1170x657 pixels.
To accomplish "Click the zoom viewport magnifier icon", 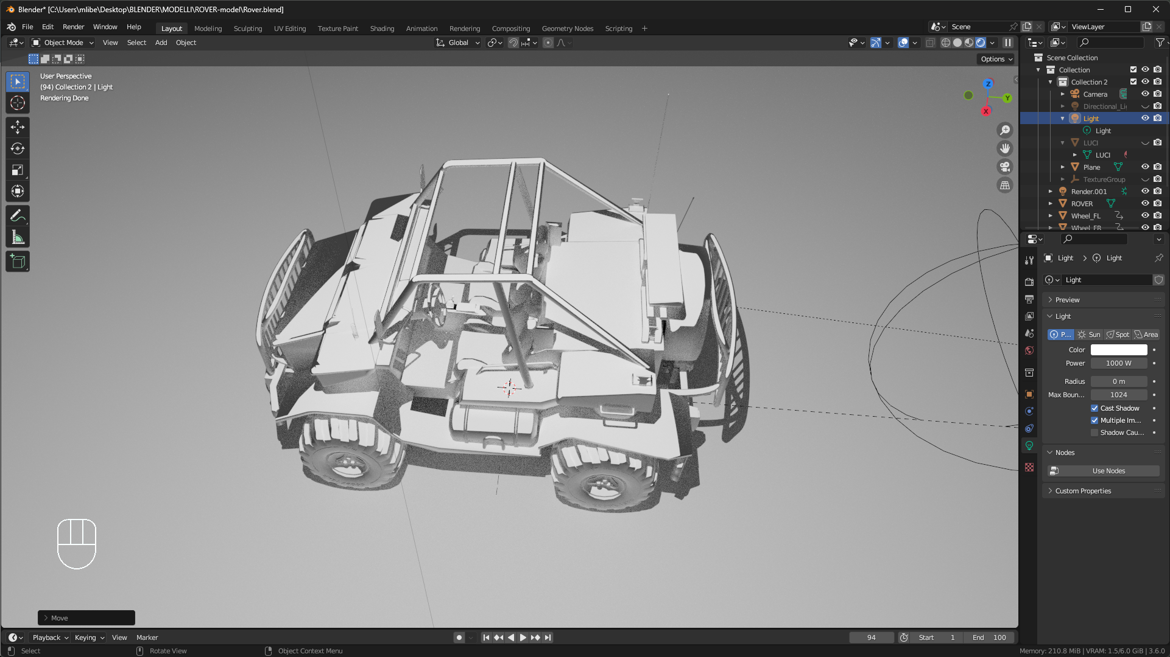I will [x=1005, y=130].
